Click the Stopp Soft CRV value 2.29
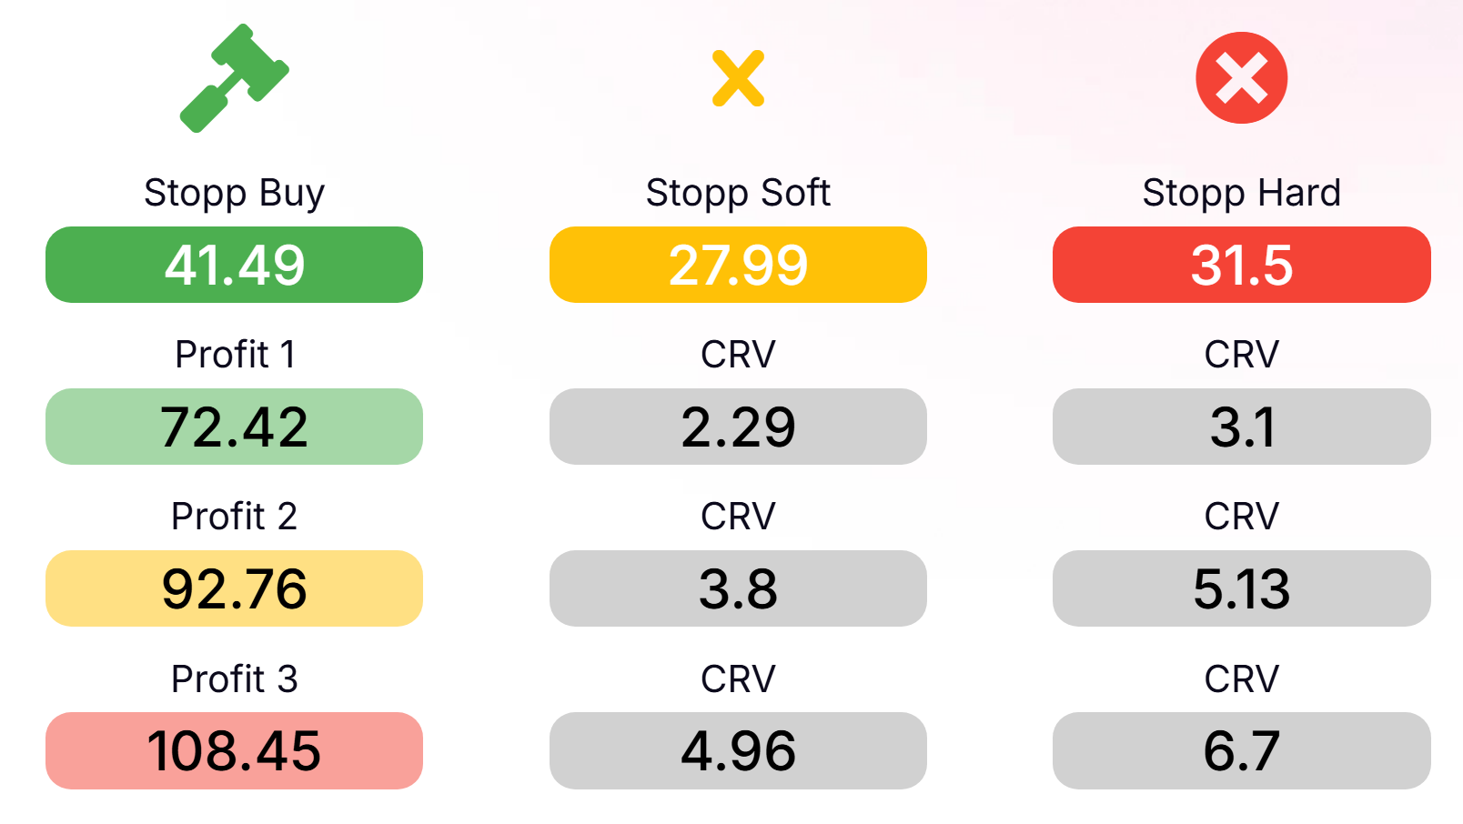1463x824 pixels. click(738, 427)
